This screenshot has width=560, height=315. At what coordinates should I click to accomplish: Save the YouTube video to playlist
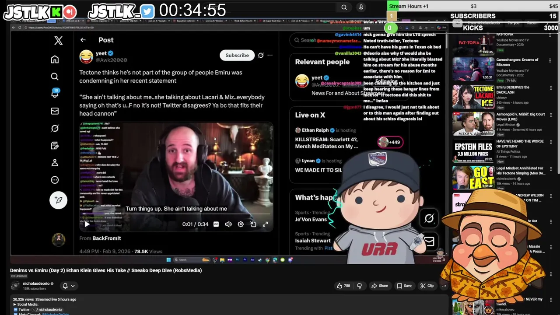(404, 286)
